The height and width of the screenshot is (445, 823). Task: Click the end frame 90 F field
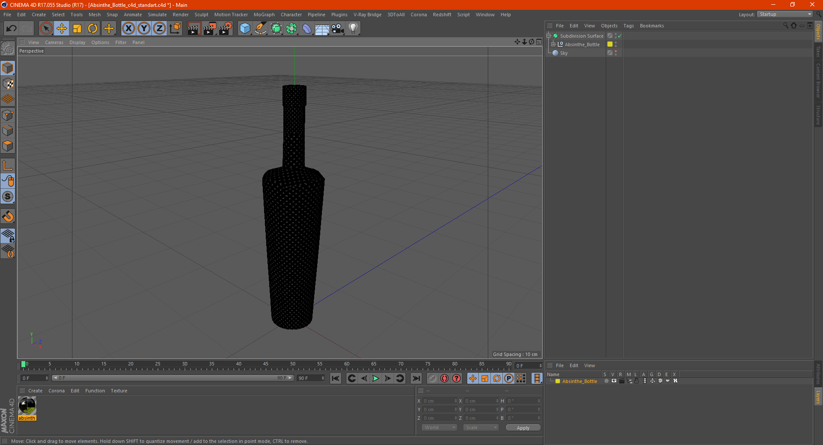coord(311,378)
